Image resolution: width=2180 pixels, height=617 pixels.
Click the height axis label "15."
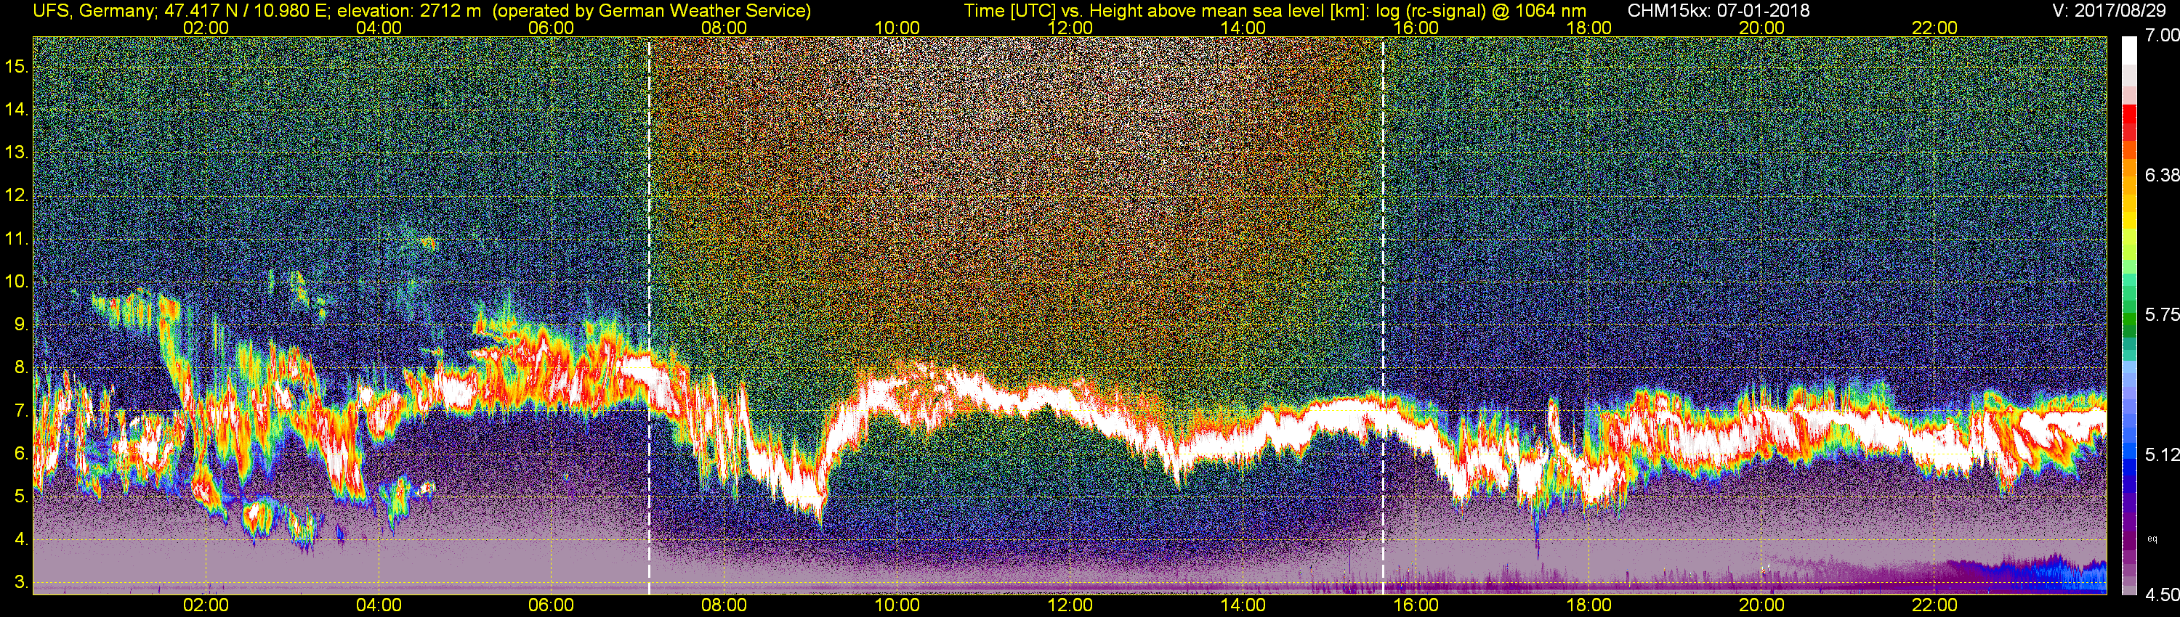pyautogui.click(x=17, y=66)
